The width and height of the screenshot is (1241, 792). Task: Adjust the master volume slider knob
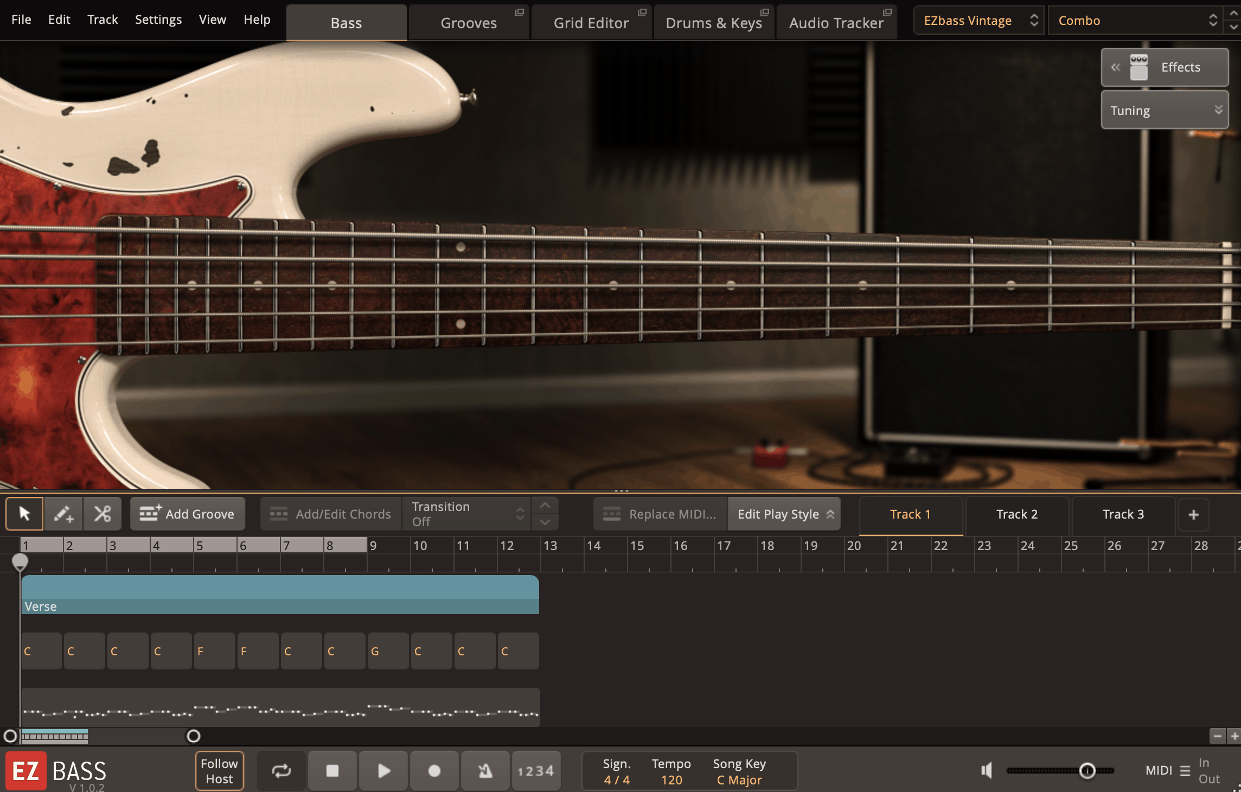pos(1087,770)
